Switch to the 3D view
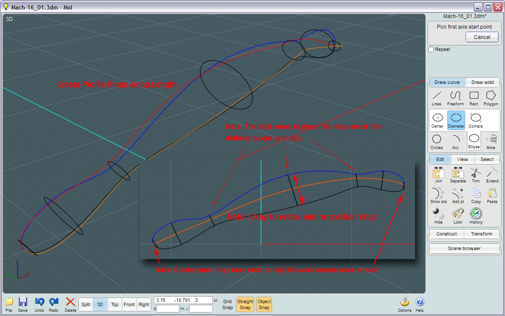This screenshot has width=505, height=316. point(100,304)
